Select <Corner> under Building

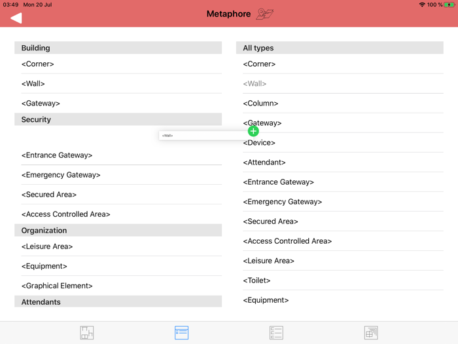click(121, 64)
